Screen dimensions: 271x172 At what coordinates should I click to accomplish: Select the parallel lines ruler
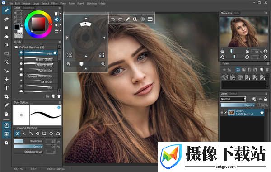(225, 77)
